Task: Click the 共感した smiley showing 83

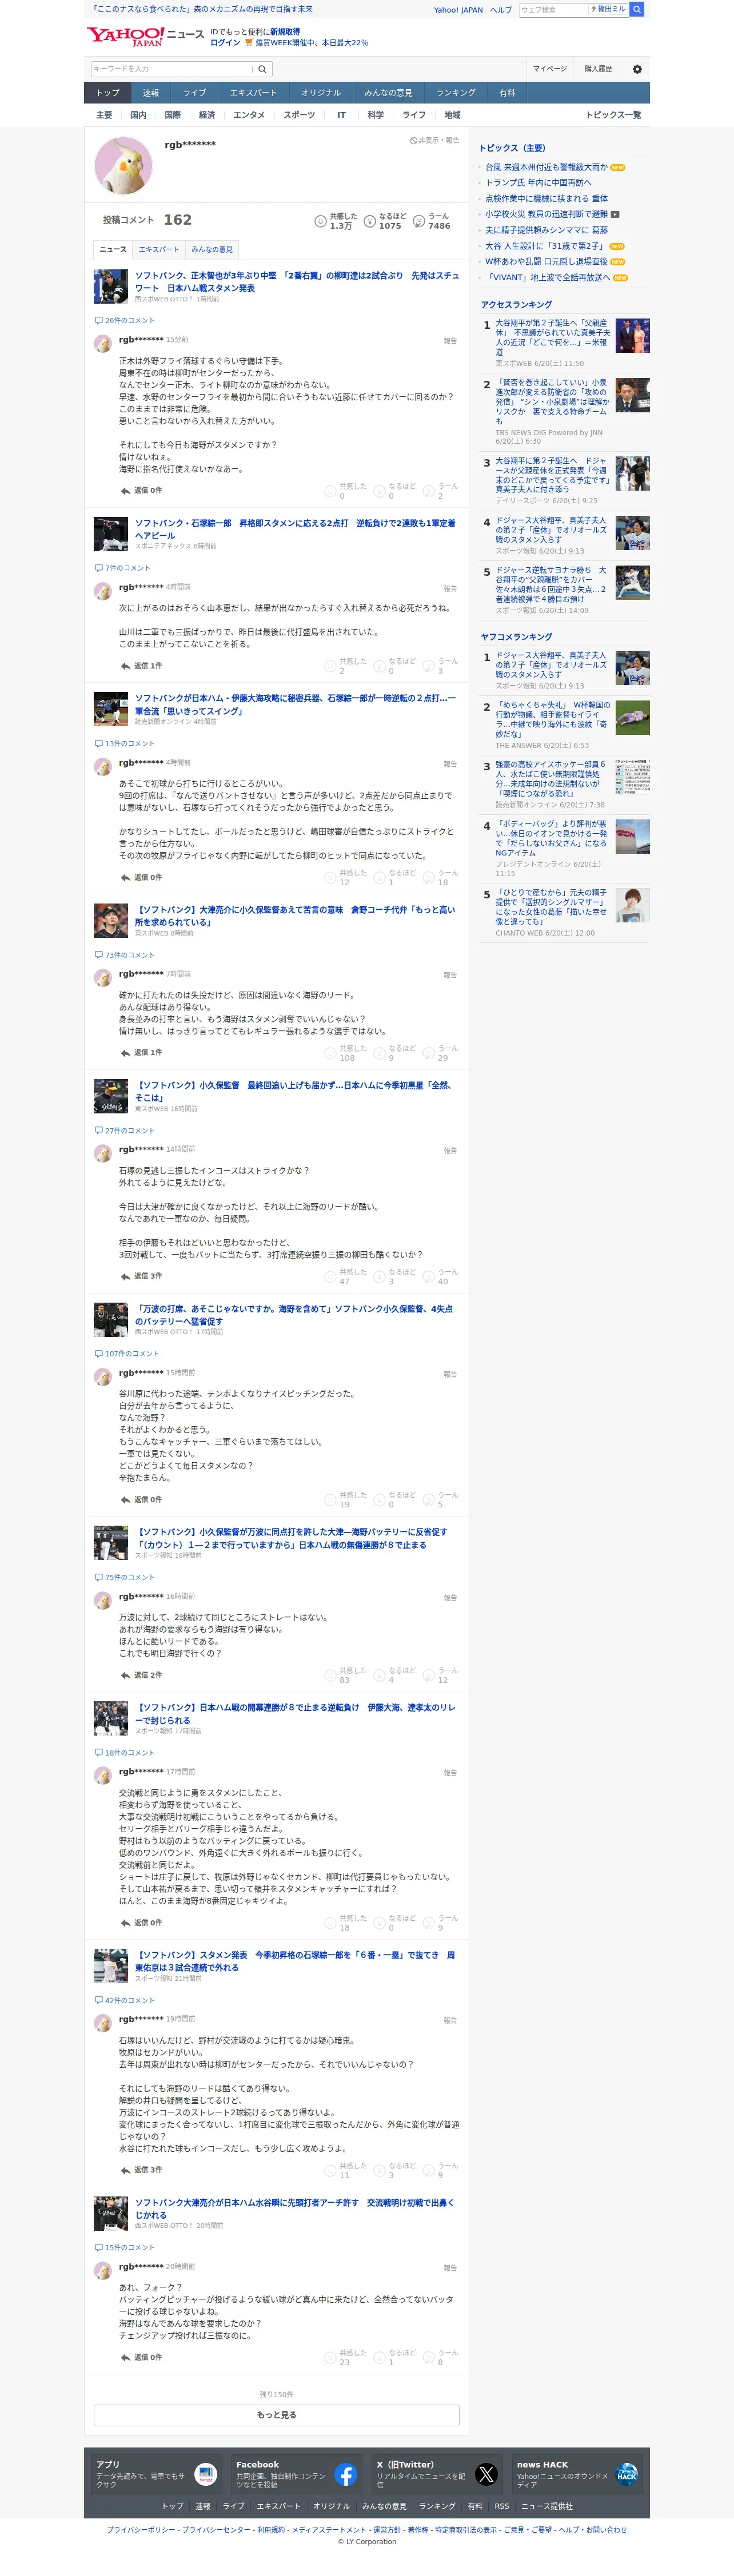Action: click(x=331, y=1675)
